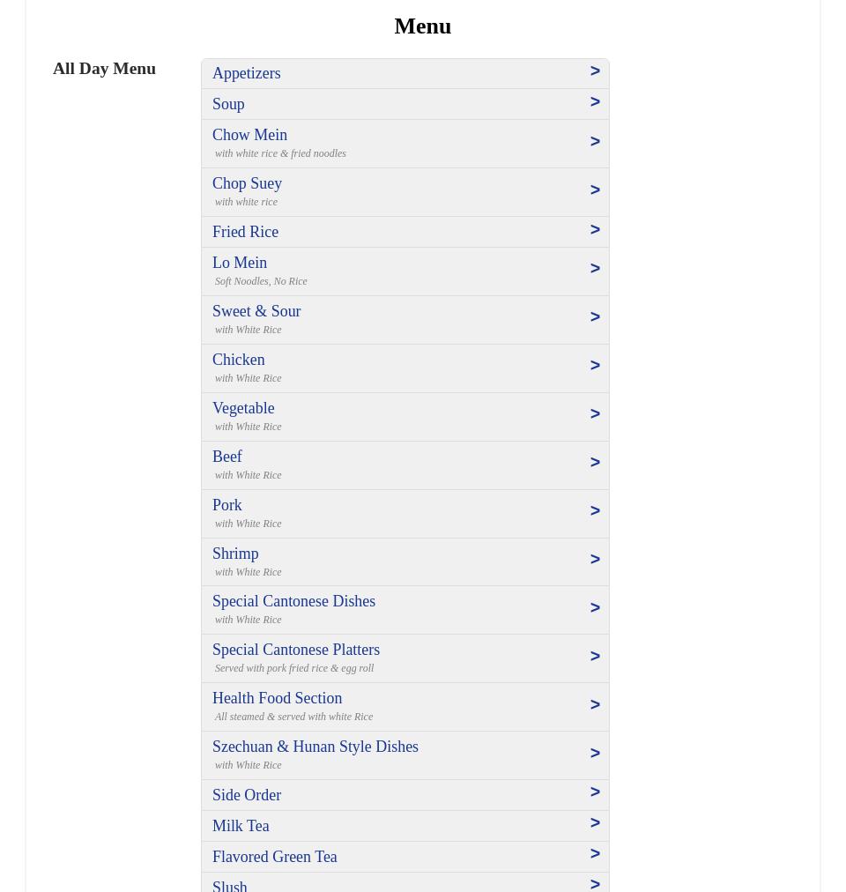
Task: Expand Special Cantonese Platters arrow
Action: [x=595, y=657]
